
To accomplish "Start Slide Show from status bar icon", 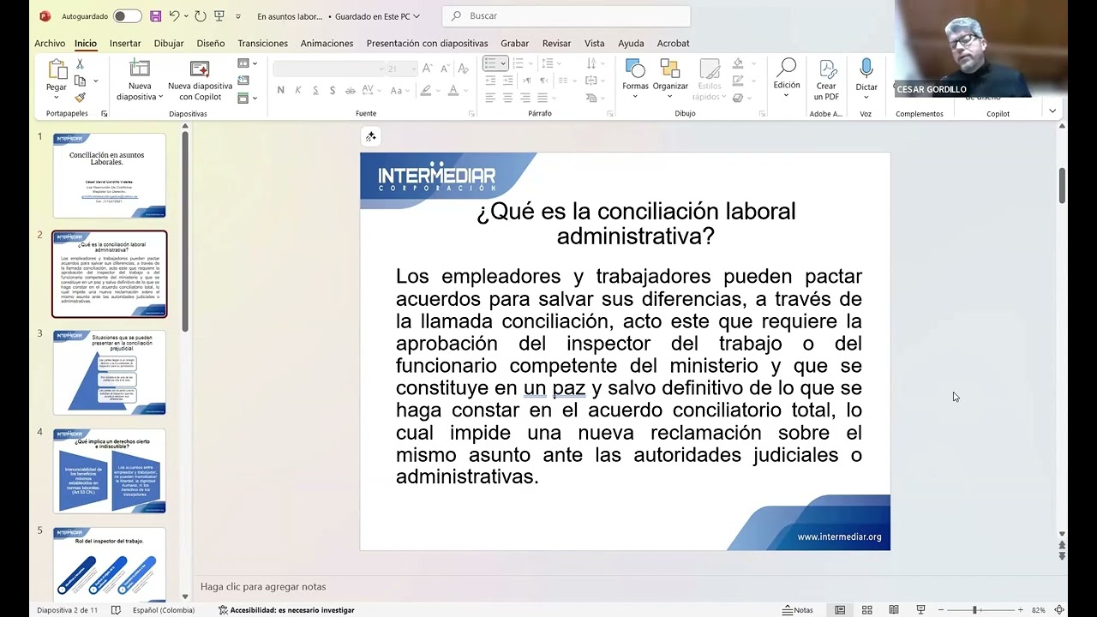I will coord(920,610).
